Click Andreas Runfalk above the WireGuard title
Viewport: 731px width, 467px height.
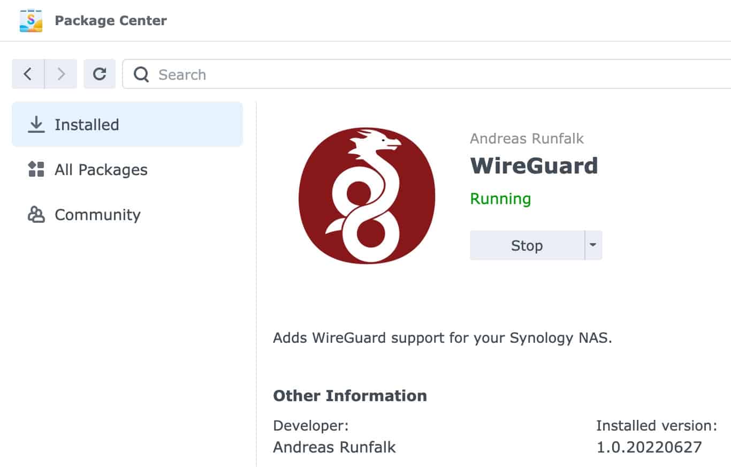coord(527,139)
